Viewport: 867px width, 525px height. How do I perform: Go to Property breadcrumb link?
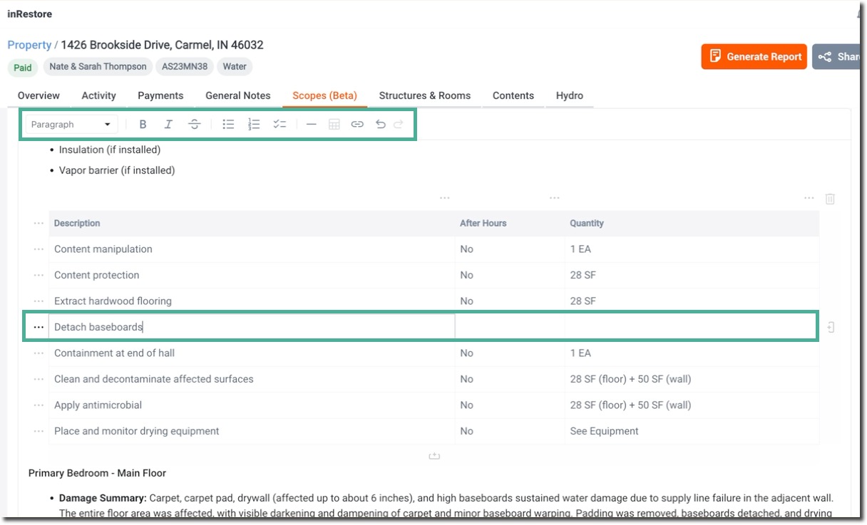coord(29,45)
